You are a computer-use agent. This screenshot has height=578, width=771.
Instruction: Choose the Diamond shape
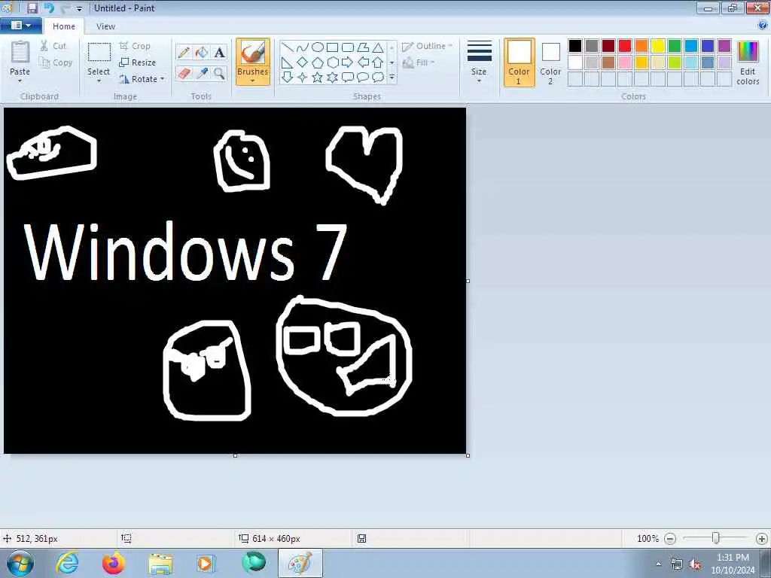(303, 62)
